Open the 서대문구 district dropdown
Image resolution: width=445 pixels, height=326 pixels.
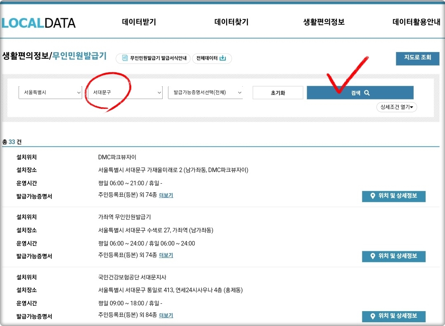click(x=125, y=92)
